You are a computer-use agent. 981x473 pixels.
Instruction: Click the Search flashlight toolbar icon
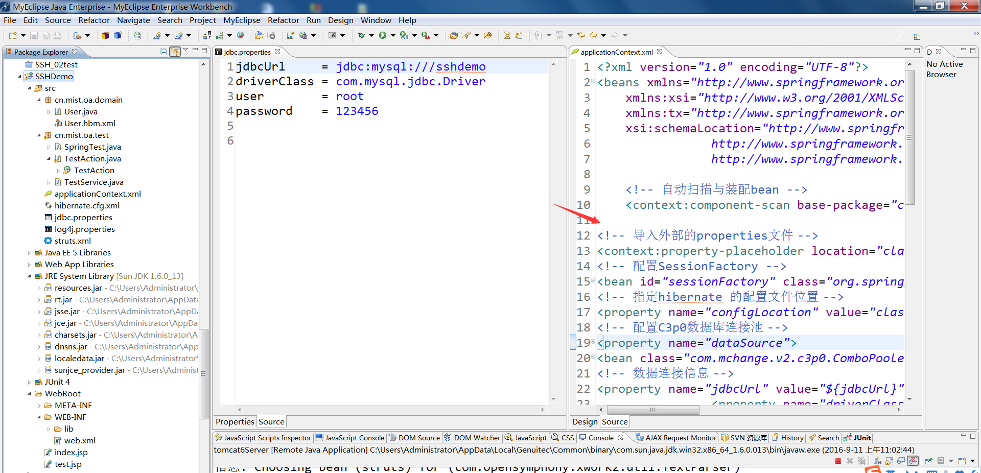click(x=466, y=35)
